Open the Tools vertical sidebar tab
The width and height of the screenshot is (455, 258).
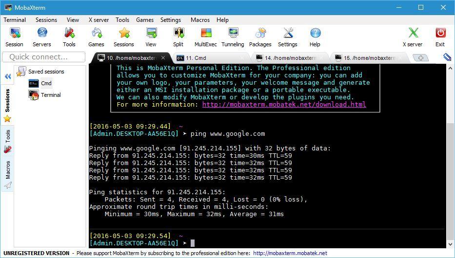click(x=7, y=141)
